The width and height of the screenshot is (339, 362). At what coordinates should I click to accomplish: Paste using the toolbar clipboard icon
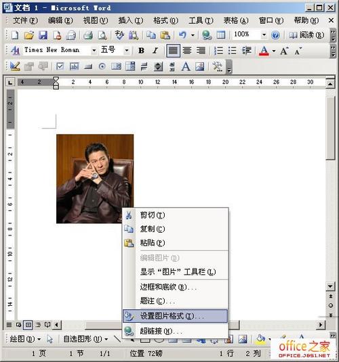point(165,35)
